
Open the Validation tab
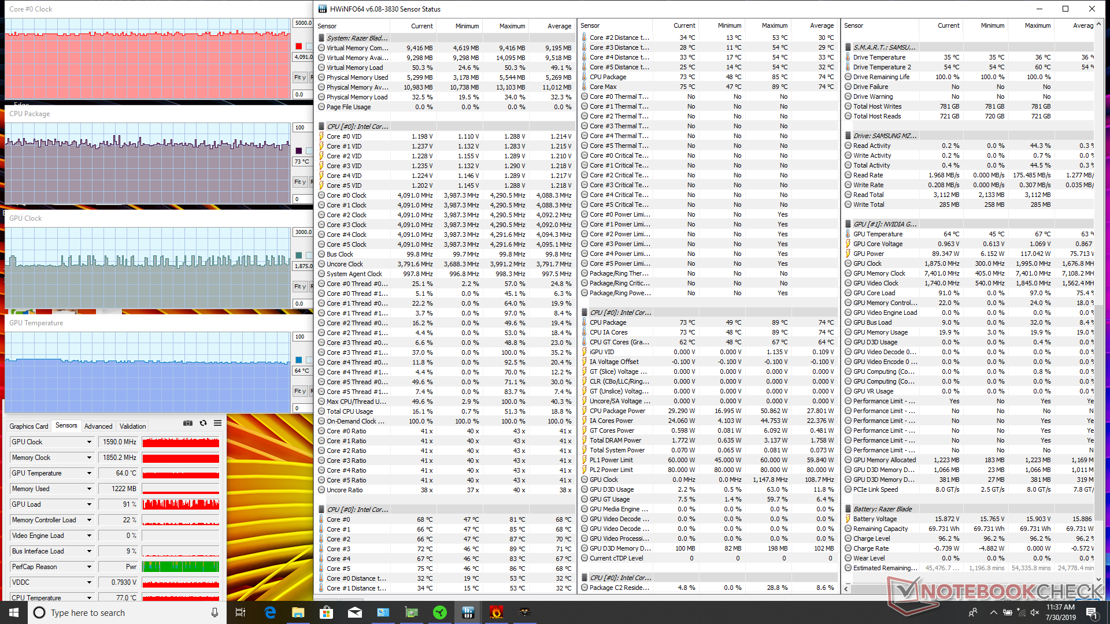coord(132,426)
